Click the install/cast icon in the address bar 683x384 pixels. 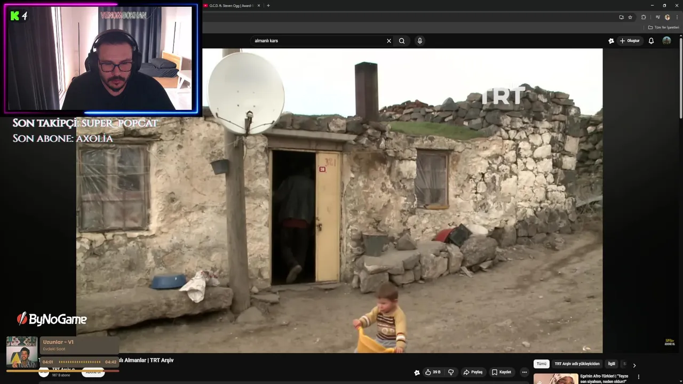[621, 17]
